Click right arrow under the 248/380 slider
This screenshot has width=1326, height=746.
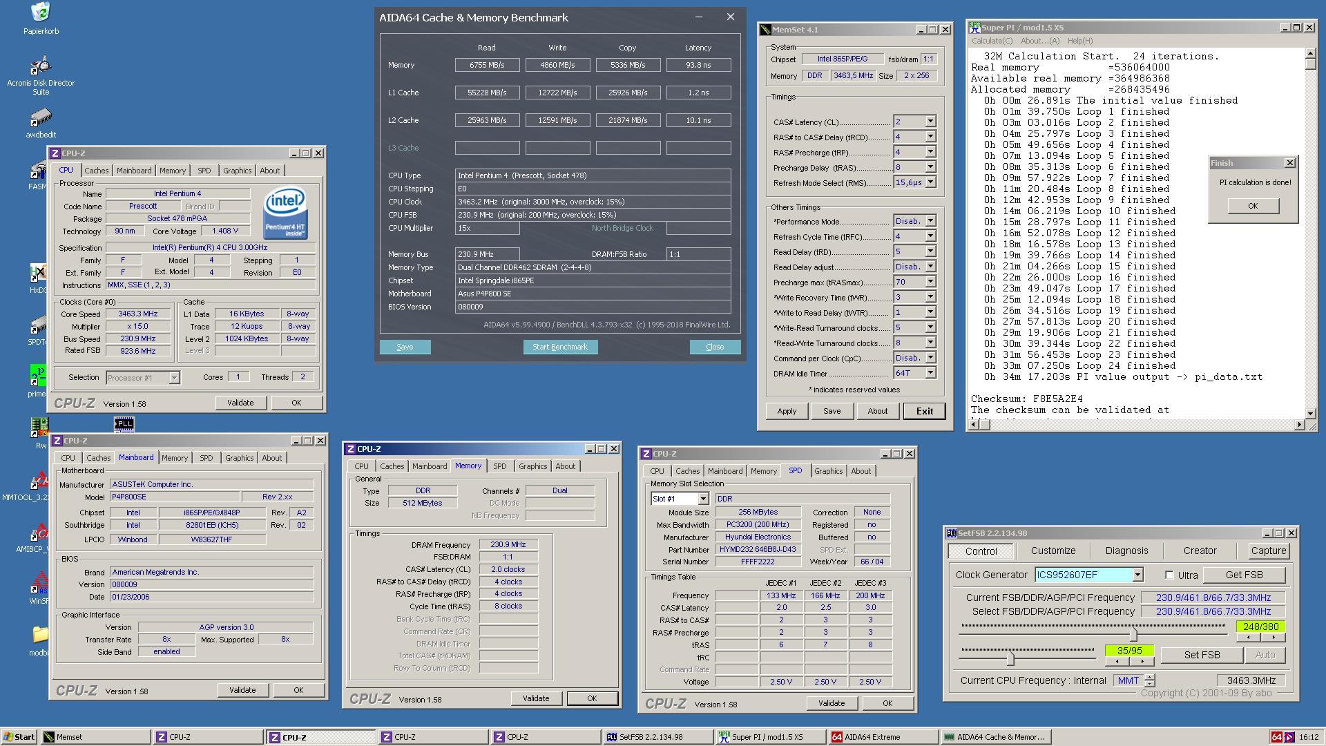[x=1273, y=638]
